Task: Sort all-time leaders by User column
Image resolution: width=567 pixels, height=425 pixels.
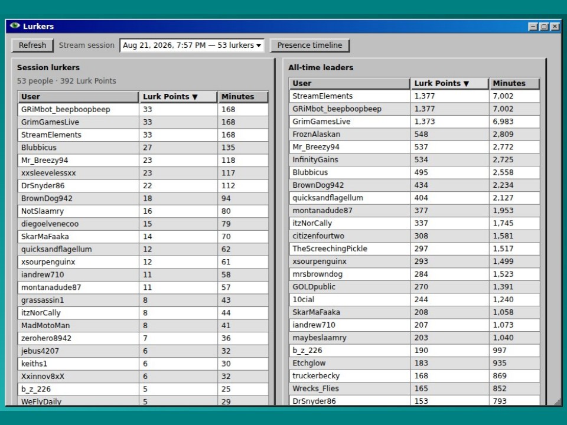Action: [349, 83]
